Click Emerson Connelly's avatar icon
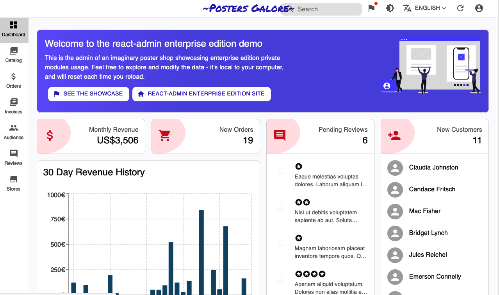This screenshot has width=499, height=295. (x=395, y=277)
